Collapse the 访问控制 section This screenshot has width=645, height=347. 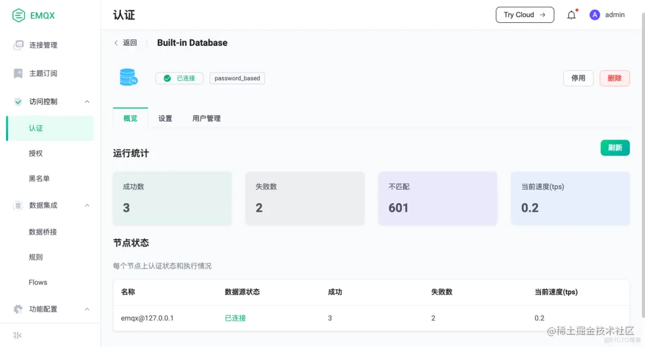click(87, 101)
